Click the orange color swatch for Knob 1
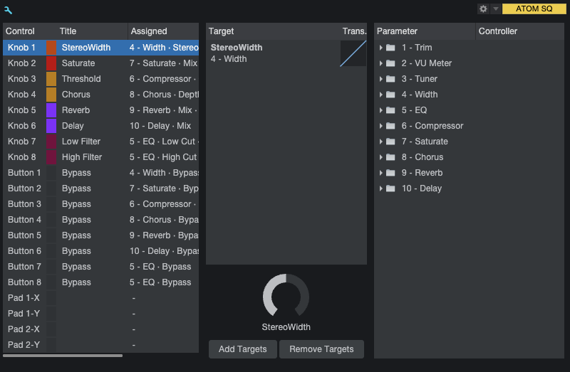Viewport: 570px width, 372px height. [x=51, y=48]
